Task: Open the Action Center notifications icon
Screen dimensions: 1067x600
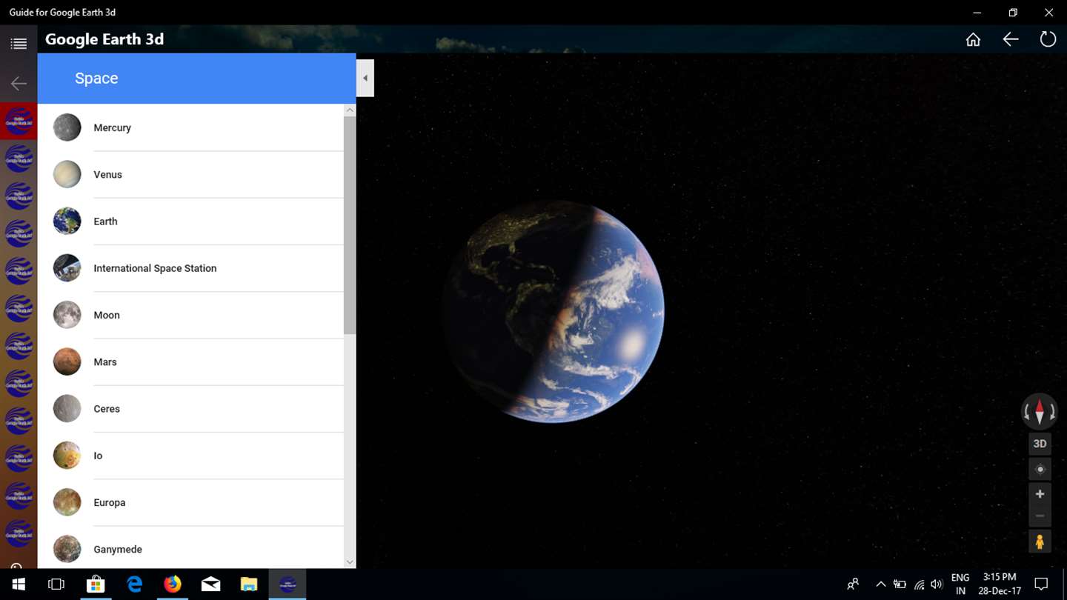Action: click(1041, 584)
